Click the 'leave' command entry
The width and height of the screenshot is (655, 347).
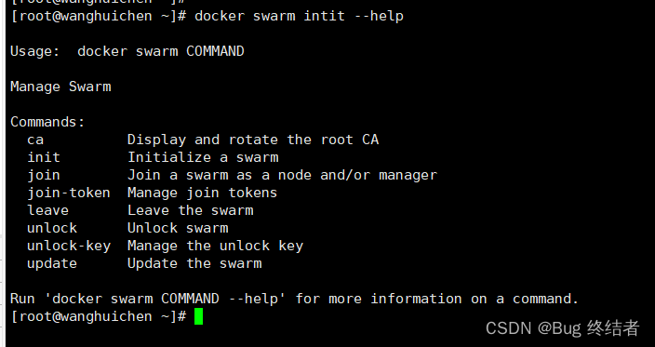pos(48,210)
